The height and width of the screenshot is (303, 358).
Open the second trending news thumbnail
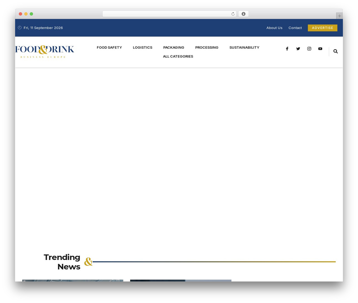click(181, 280)
